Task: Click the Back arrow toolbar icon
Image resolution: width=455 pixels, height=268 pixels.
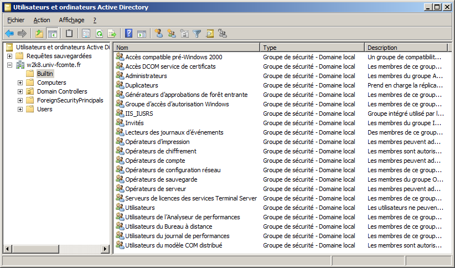Action: tap(9, 34)
